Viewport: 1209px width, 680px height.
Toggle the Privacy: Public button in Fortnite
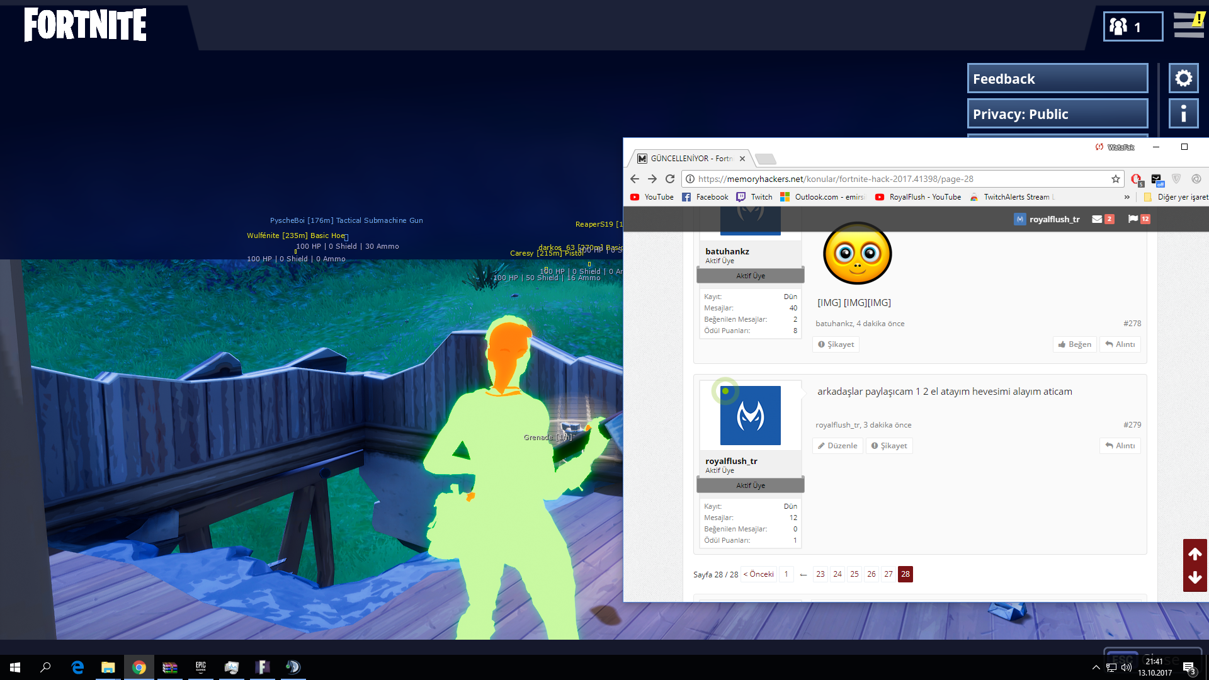coord(1058,113)
